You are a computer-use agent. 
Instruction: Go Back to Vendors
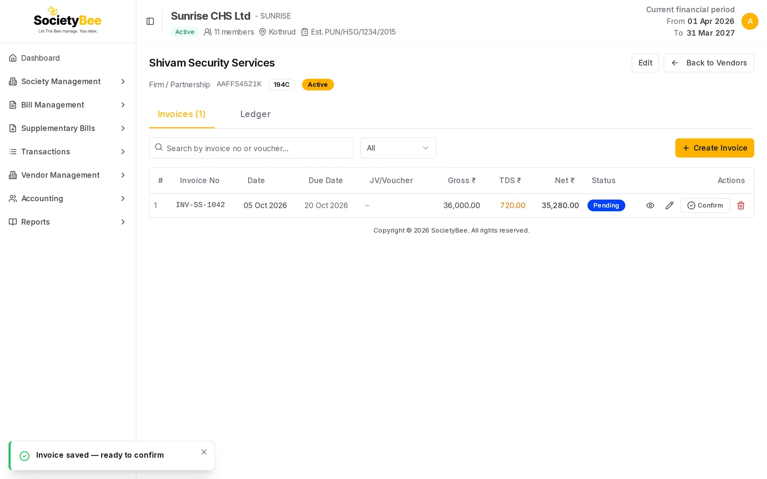coord(709,63)
